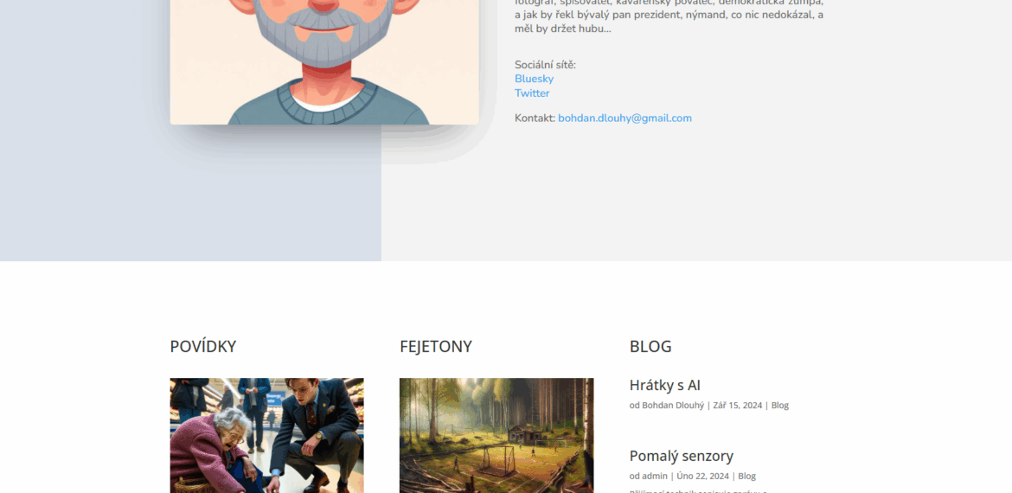
Task: Click author Bohdan Dlouhý under Hrátky s AI
Action: tap(673, 406)
